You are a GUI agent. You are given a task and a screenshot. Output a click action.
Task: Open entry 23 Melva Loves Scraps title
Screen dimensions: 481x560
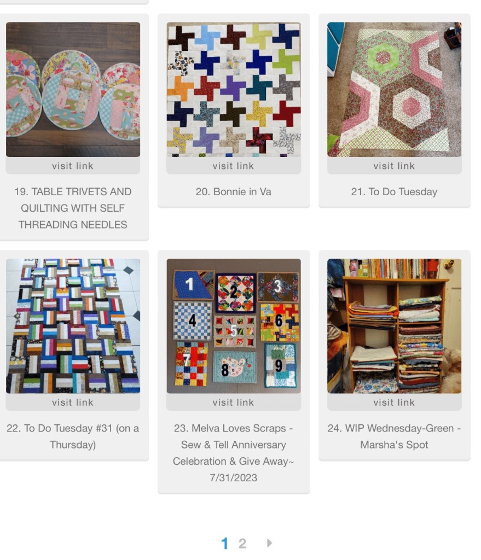coord(233,453)
